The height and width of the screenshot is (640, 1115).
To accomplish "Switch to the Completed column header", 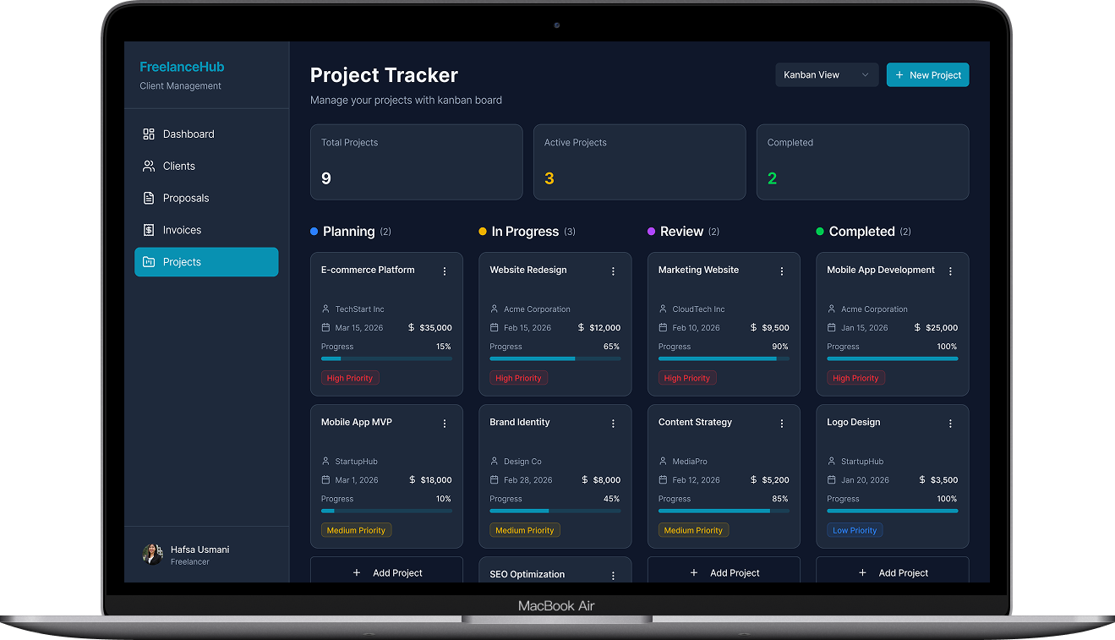I will (862, 231).
